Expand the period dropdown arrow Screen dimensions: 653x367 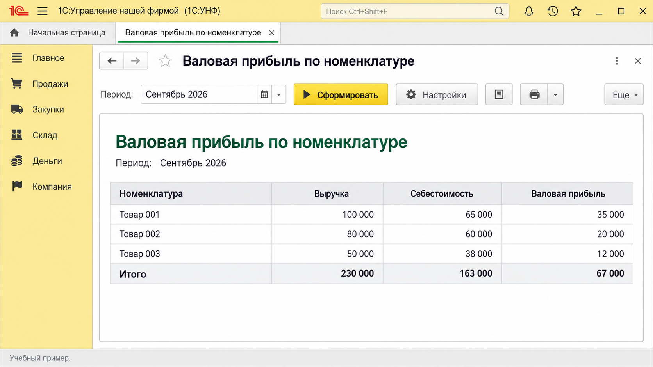pos(279,94)
